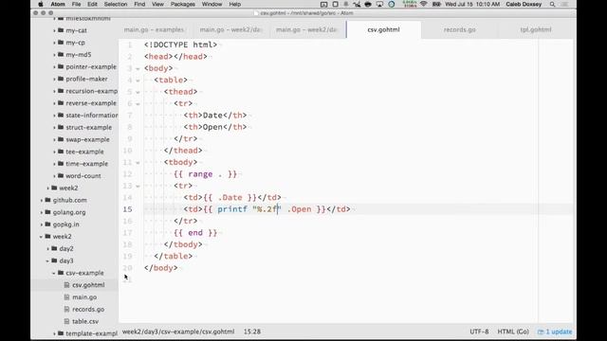Expand the my-cat folder arrow
The image size is (607, 341).
[x=55, y=30]
